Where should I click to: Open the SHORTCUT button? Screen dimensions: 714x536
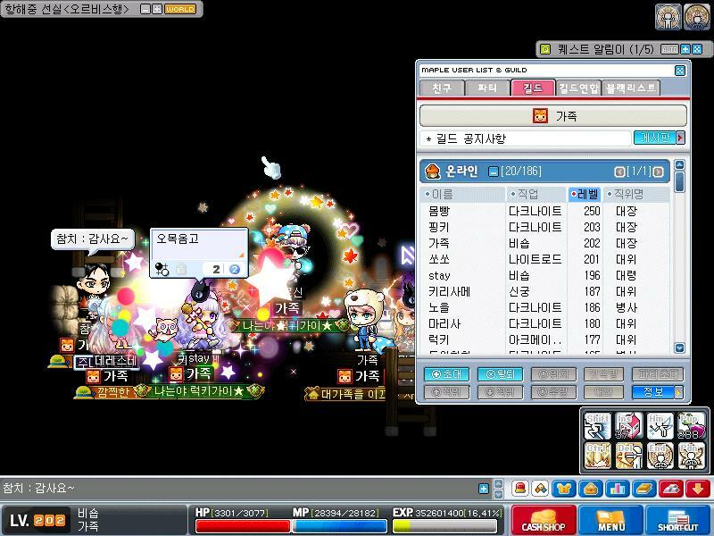pyautogui.click(x=677, y=520)
